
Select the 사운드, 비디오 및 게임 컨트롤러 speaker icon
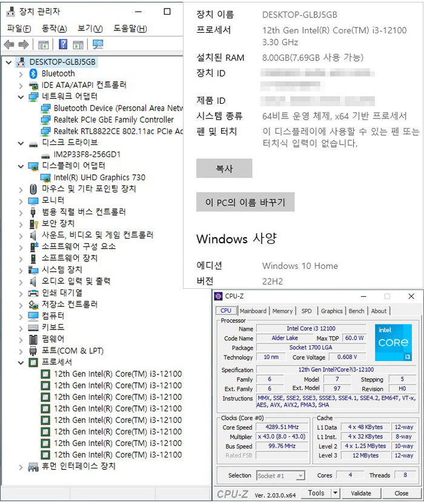coord(33,235)
